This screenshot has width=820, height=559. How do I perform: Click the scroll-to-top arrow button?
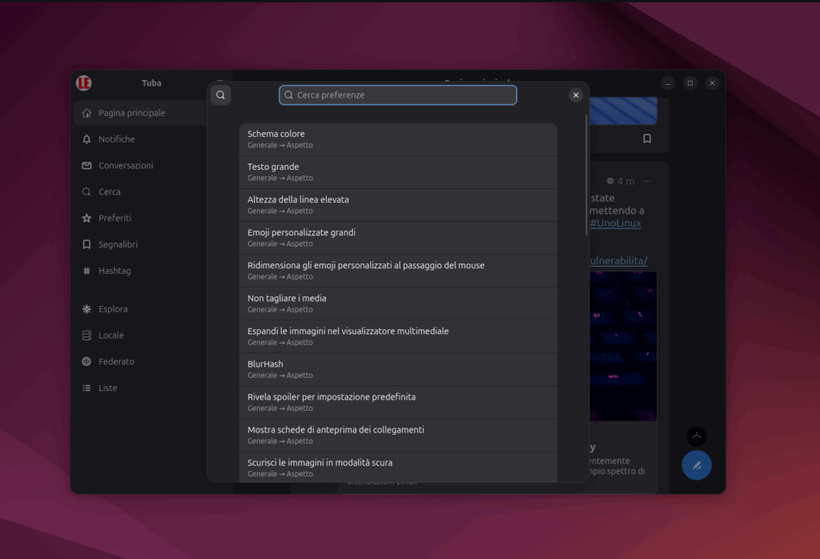point(696,436)
